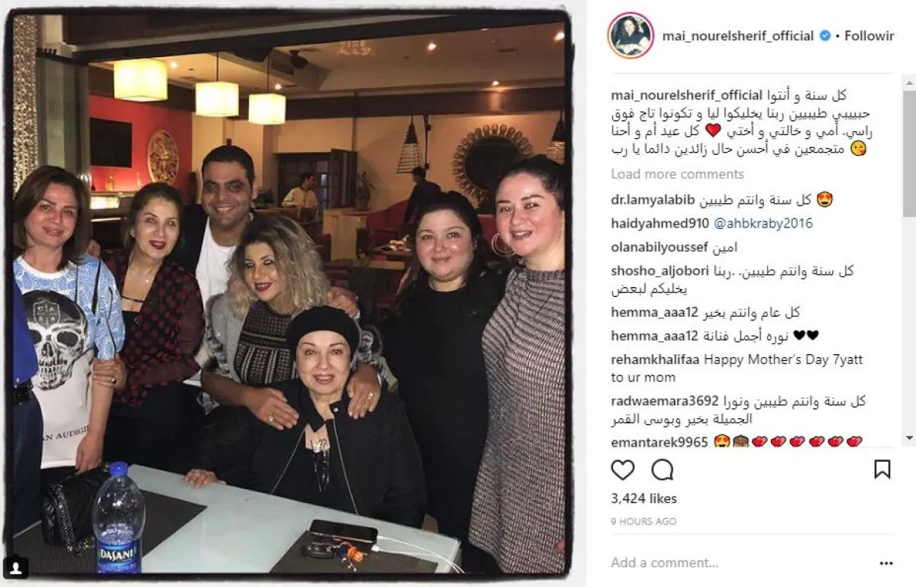916x587 pixels.
Task: View the 3,424 likes list
Action: [644, 498]
